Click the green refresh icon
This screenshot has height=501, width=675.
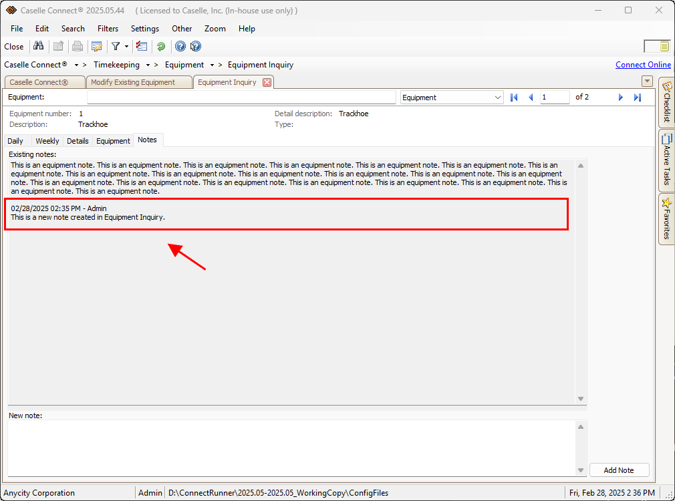click(161, 46)
